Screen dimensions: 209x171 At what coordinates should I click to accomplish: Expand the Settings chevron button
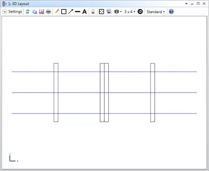pos(5,12)
